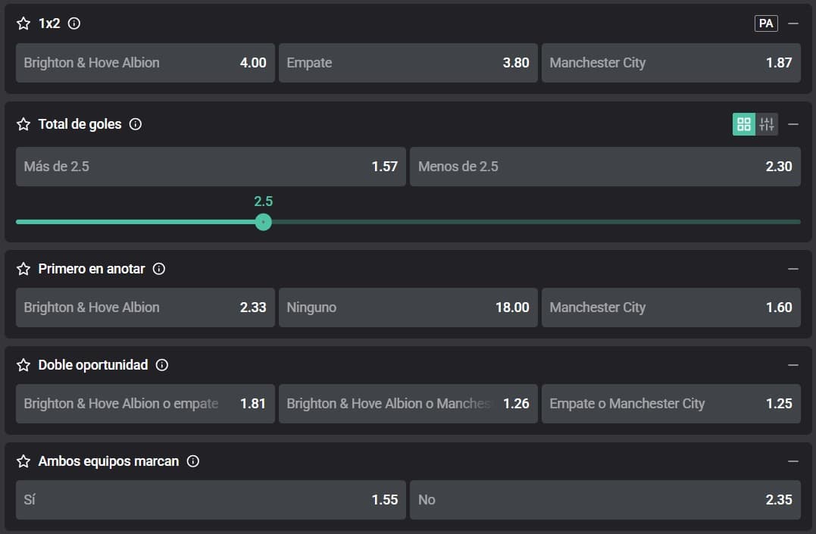Choose Sí for both teams to score
816x534 pixels.
tap(211, 500)
